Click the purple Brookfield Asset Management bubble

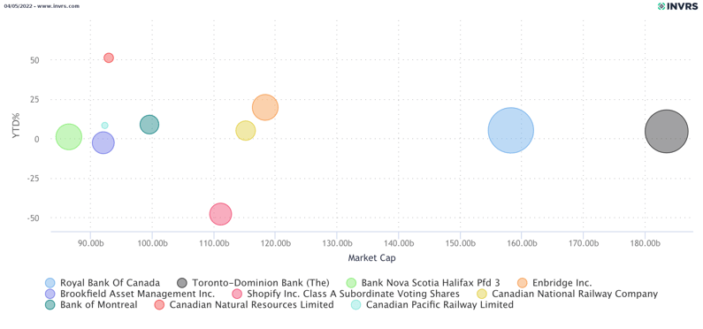coord(103,143)
